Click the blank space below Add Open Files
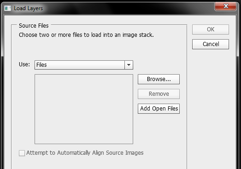The image size is (241, 169). [159, 131]
